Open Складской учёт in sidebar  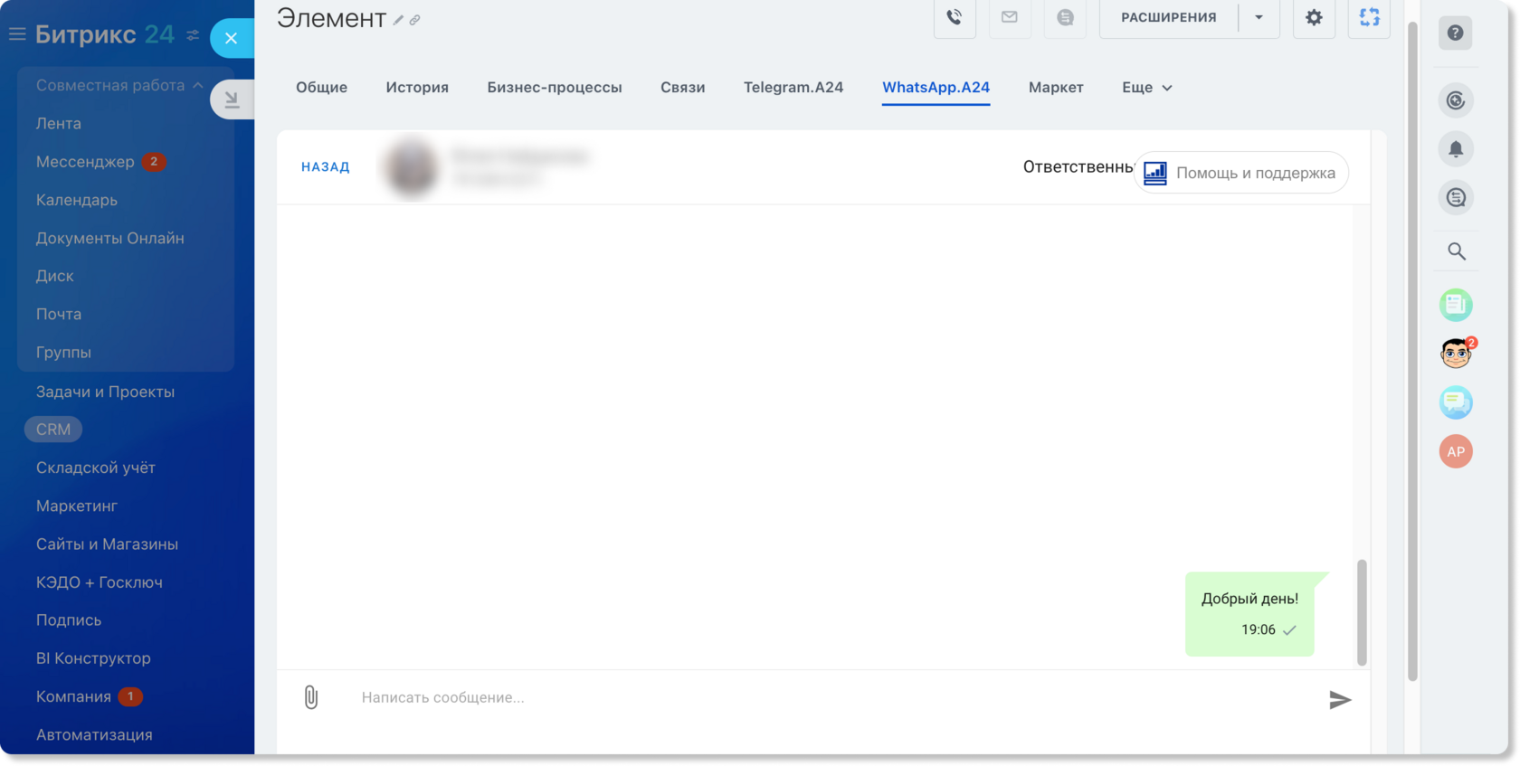tap(96, 468)
